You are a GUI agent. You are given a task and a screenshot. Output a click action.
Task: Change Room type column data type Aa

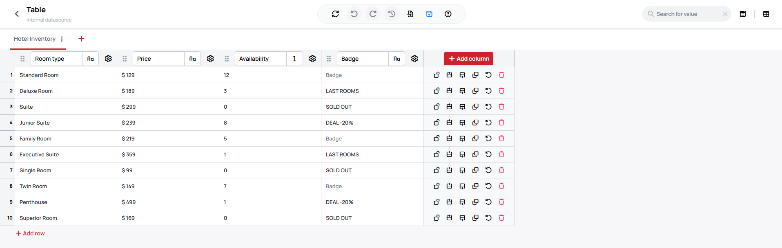pos(91,59)
